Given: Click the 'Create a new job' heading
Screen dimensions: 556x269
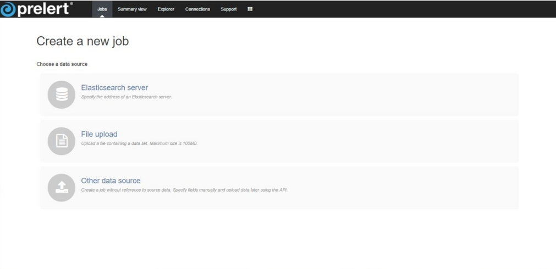Looking at the screenshot, I should (x=82, y=41).
